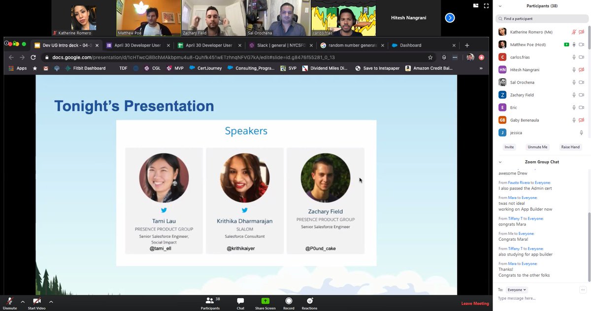The image size is (591, 311).
Task: Open the Everyone recipient dropdown
Action: 516,289
